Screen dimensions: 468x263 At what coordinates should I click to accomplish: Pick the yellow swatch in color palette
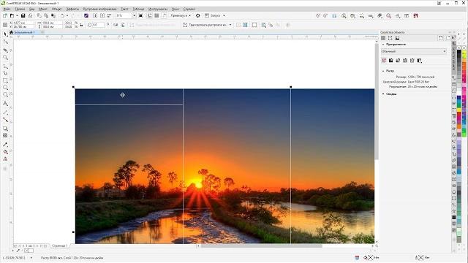click(459, 110)
